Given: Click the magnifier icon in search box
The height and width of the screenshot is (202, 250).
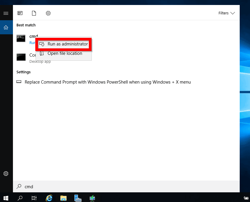Looking at the screenshot, I should pyautogui.click(x=19, y=186).
